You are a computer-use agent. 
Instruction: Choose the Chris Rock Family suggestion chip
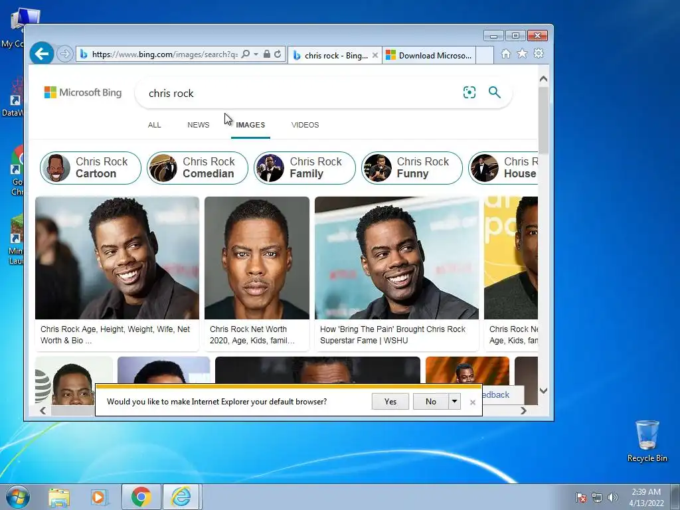coord(305,168)
